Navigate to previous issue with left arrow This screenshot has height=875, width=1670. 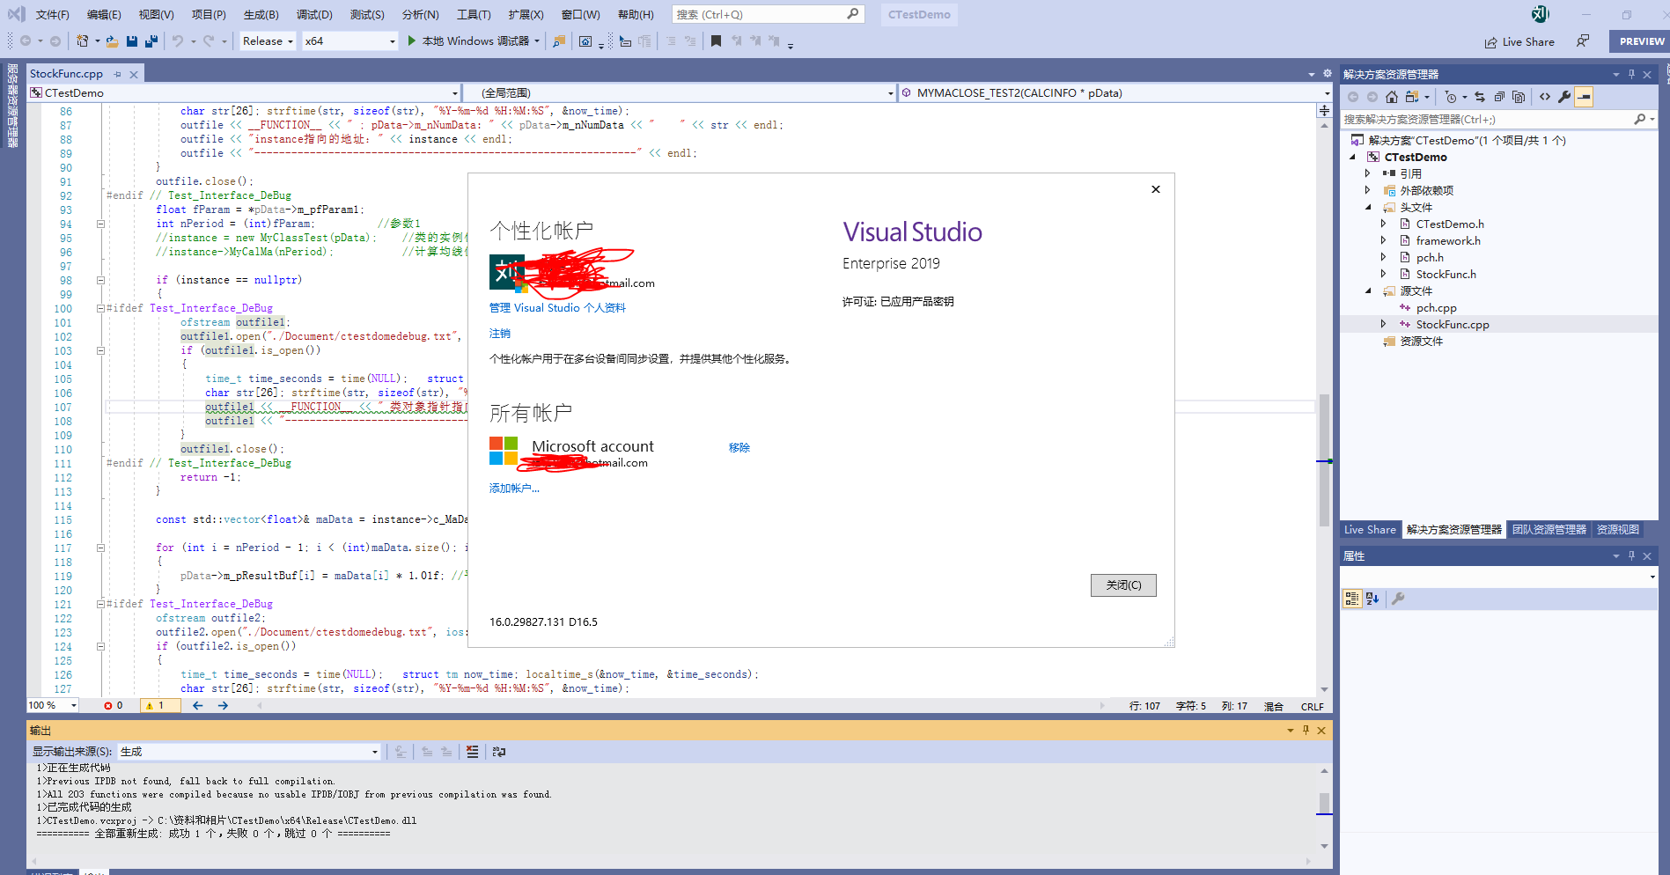pos(197,706)
